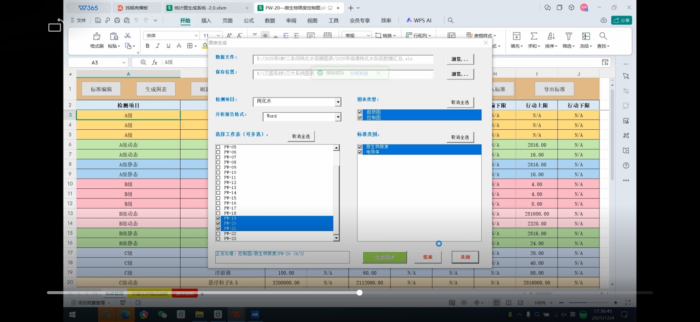700x322 pixels.
Task: Check the PW-22 worksheet checkbox
Action: pyautogui.click(x=218, y=234)
